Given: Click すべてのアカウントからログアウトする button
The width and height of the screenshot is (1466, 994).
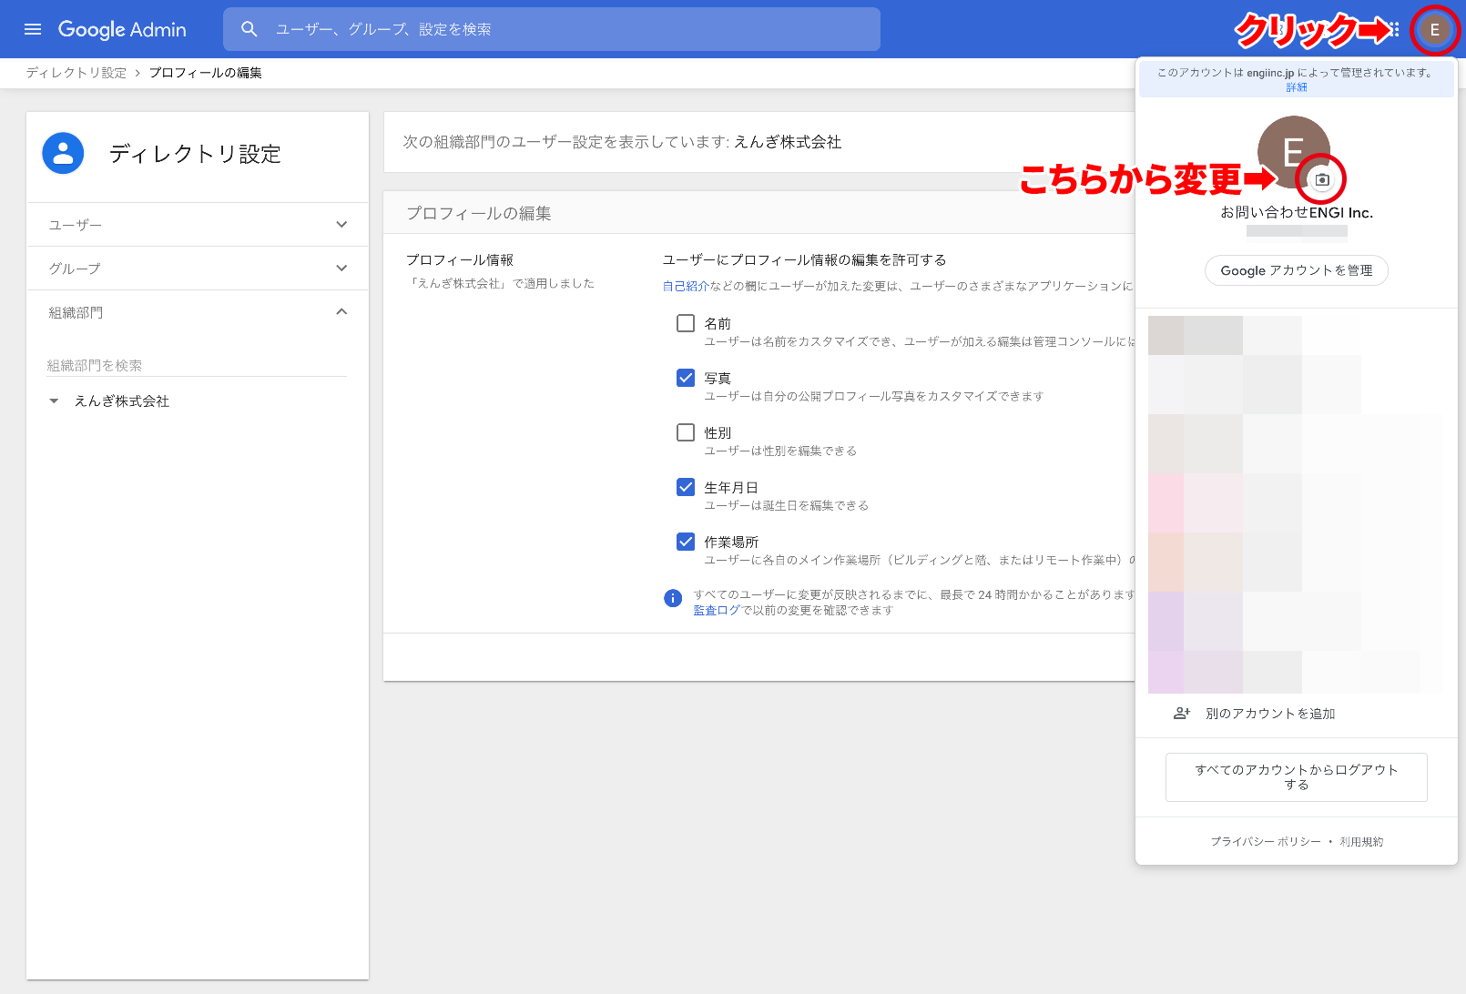Looking at the screenshot, I should coord(1297,777).
